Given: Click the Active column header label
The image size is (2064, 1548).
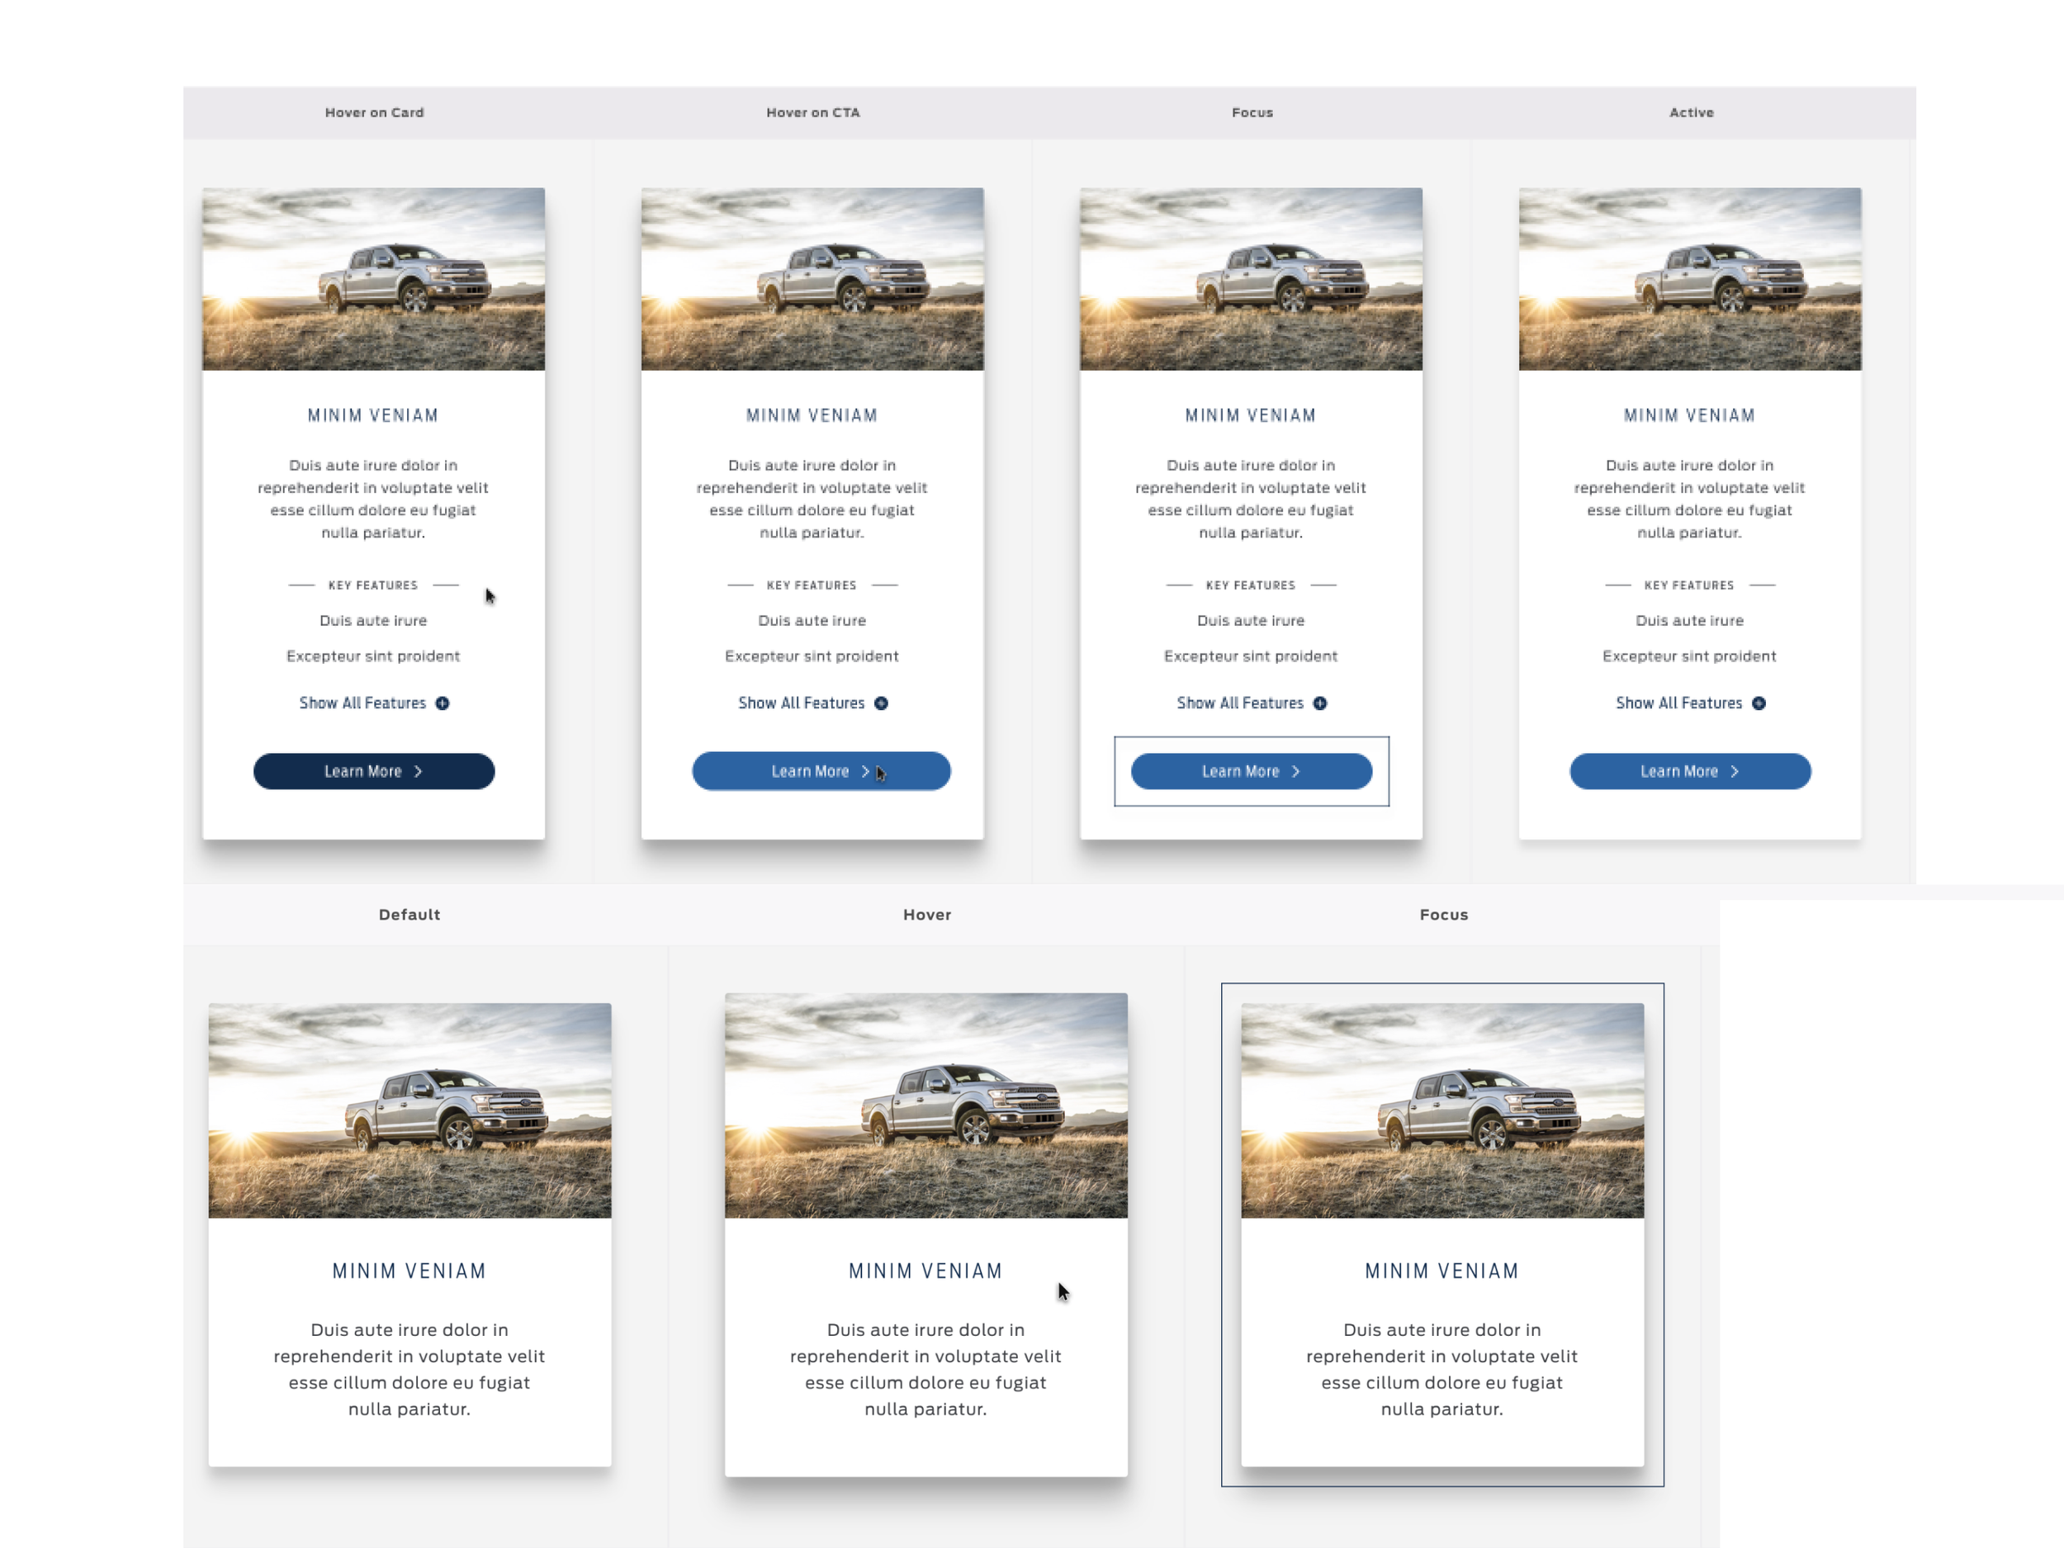Looking at the screenshot, I should coord(1691,113).
